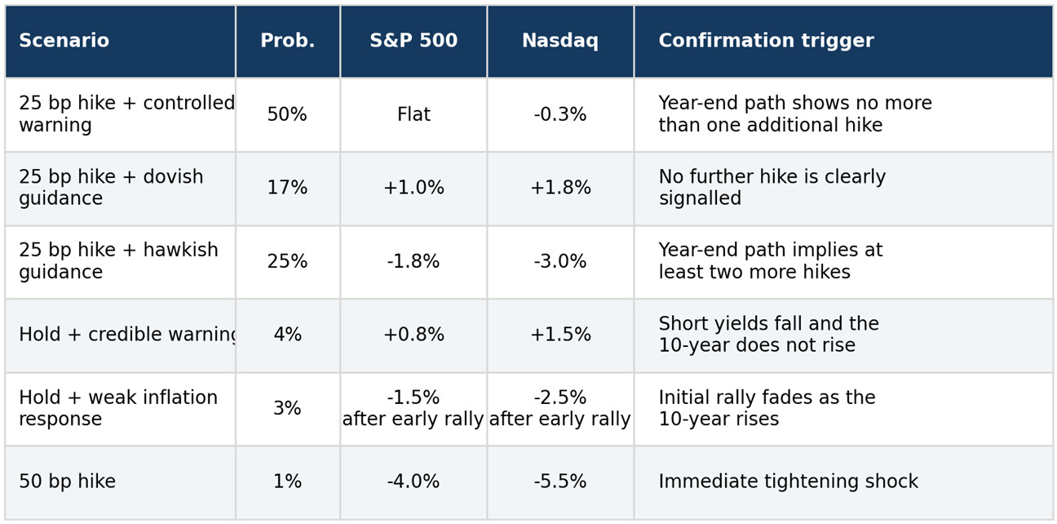Image resolution: width=1057 pixels, height=524 pixels.
Task: Select the 25 bp hike + dovish guidance row
Action: pos(528,189)
